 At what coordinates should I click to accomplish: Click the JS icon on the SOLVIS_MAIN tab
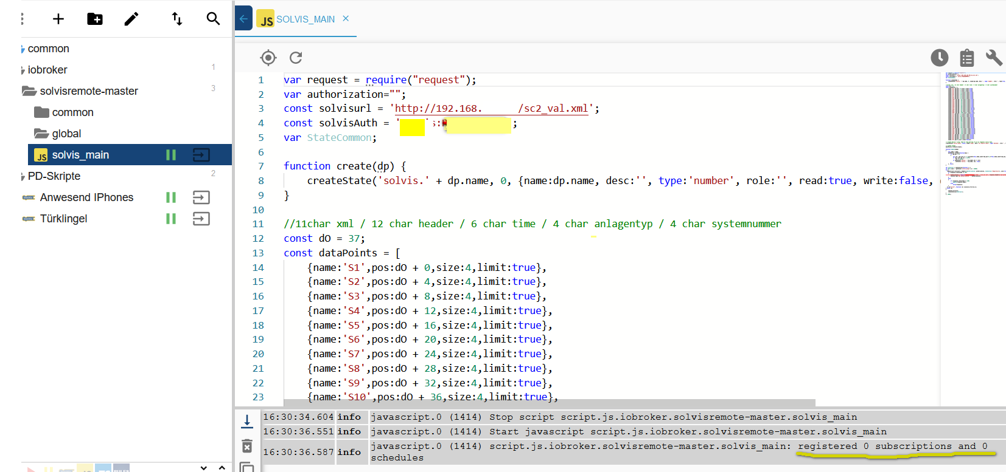tap(265, 19)
